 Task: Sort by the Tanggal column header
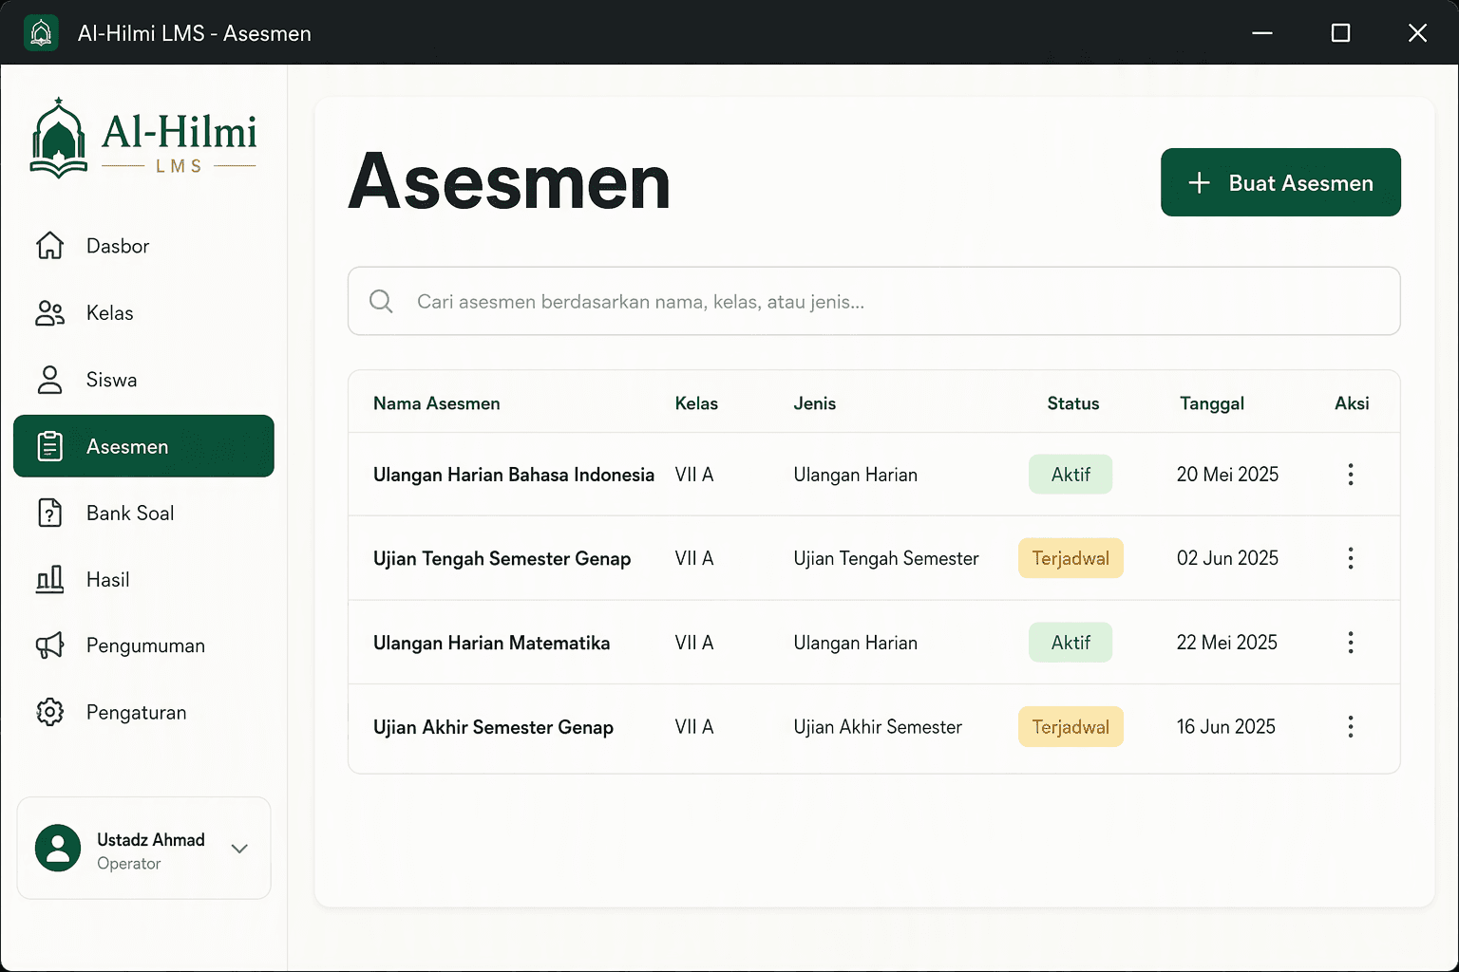click(x=1211, y=403)
